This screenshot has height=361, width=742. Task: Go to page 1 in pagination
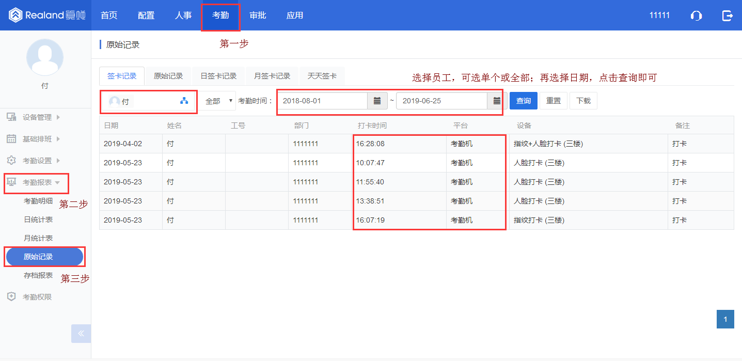tap(725, 319)
